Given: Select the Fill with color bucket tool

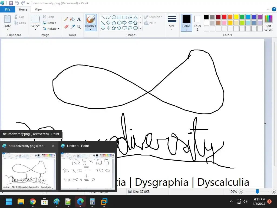Looking at the screenshot, I should pos(72,19).
